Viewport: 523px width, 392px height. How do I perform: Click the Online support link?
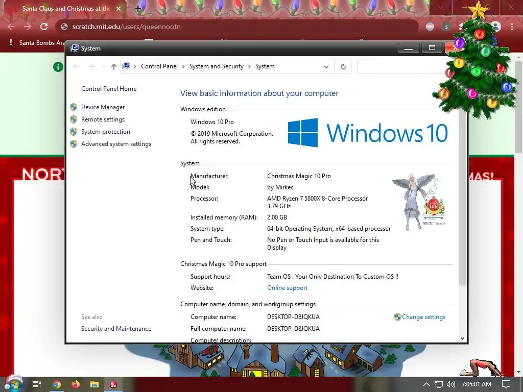(x=287, y=288)
